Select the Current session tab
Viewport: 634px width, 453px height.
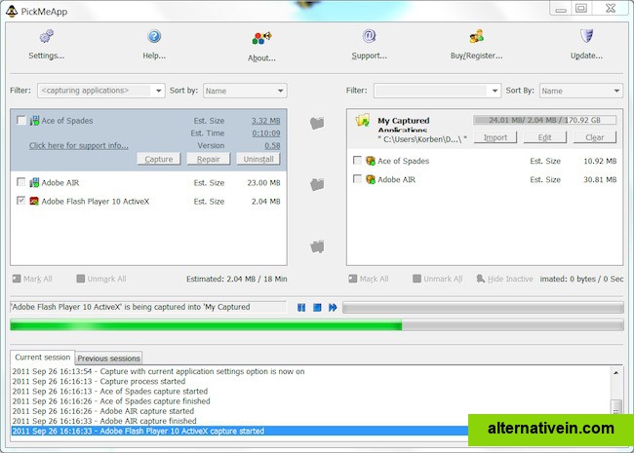point(43,358)
